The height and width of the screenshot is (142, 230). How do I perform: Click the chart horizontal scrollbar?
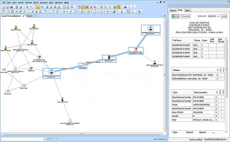[x=82, y=134]
